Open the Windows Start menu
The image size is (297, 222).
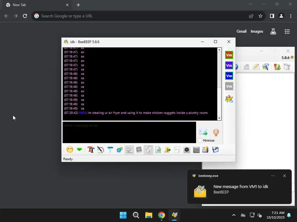click(123, 215)
